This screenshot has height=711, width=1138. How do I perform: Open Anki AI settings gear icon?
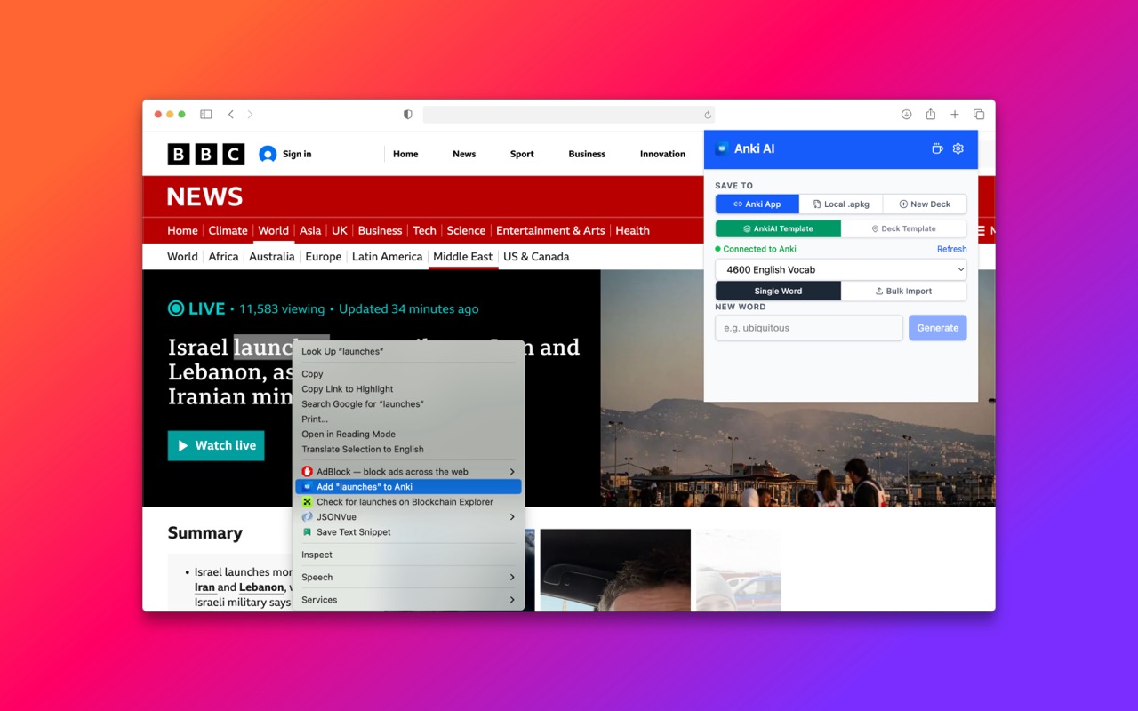[958, 148]
